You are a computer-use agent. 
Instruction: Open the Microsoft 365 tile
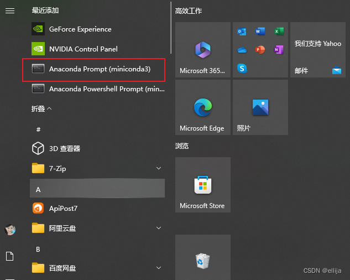click(202, 50)
